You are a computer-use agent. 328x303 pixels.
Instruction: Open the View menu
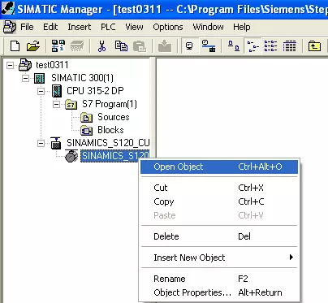point(134,27)
